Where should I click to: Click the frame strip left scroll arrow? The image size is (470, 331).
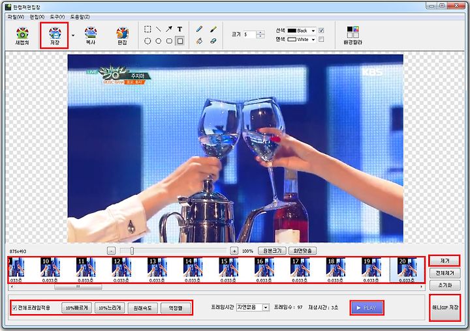[12, 287]
